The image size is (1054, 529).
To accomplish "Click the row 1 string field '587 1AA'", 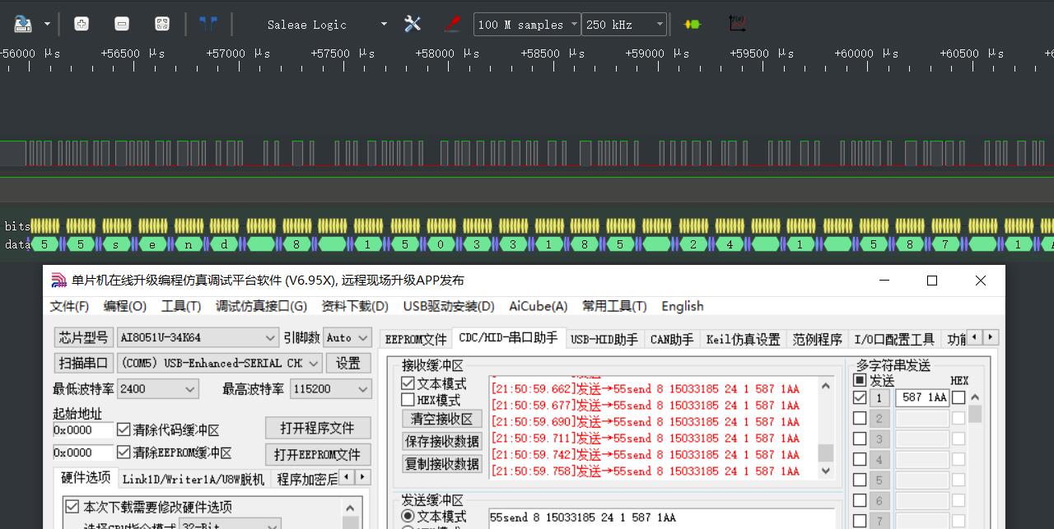I will pos(922,397).
